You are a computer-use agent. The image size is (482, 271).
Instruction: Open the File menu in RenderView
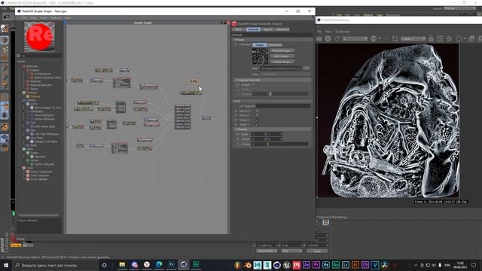(x=319, y=32)
